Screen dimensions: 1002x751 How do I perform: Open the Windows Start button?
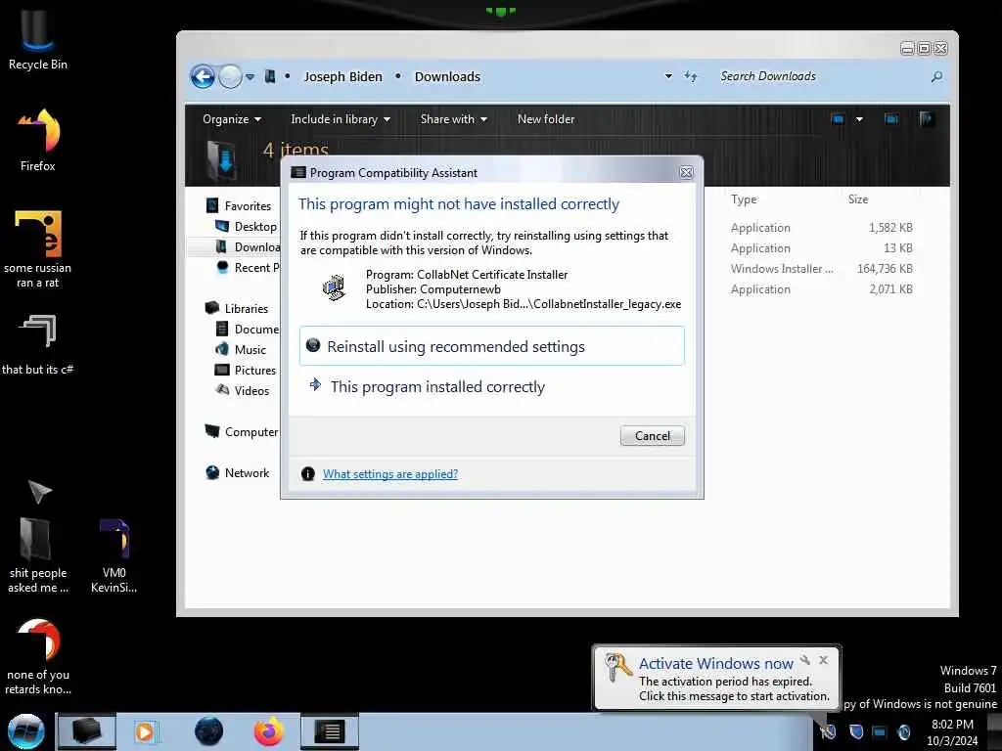tap(26, 731)
